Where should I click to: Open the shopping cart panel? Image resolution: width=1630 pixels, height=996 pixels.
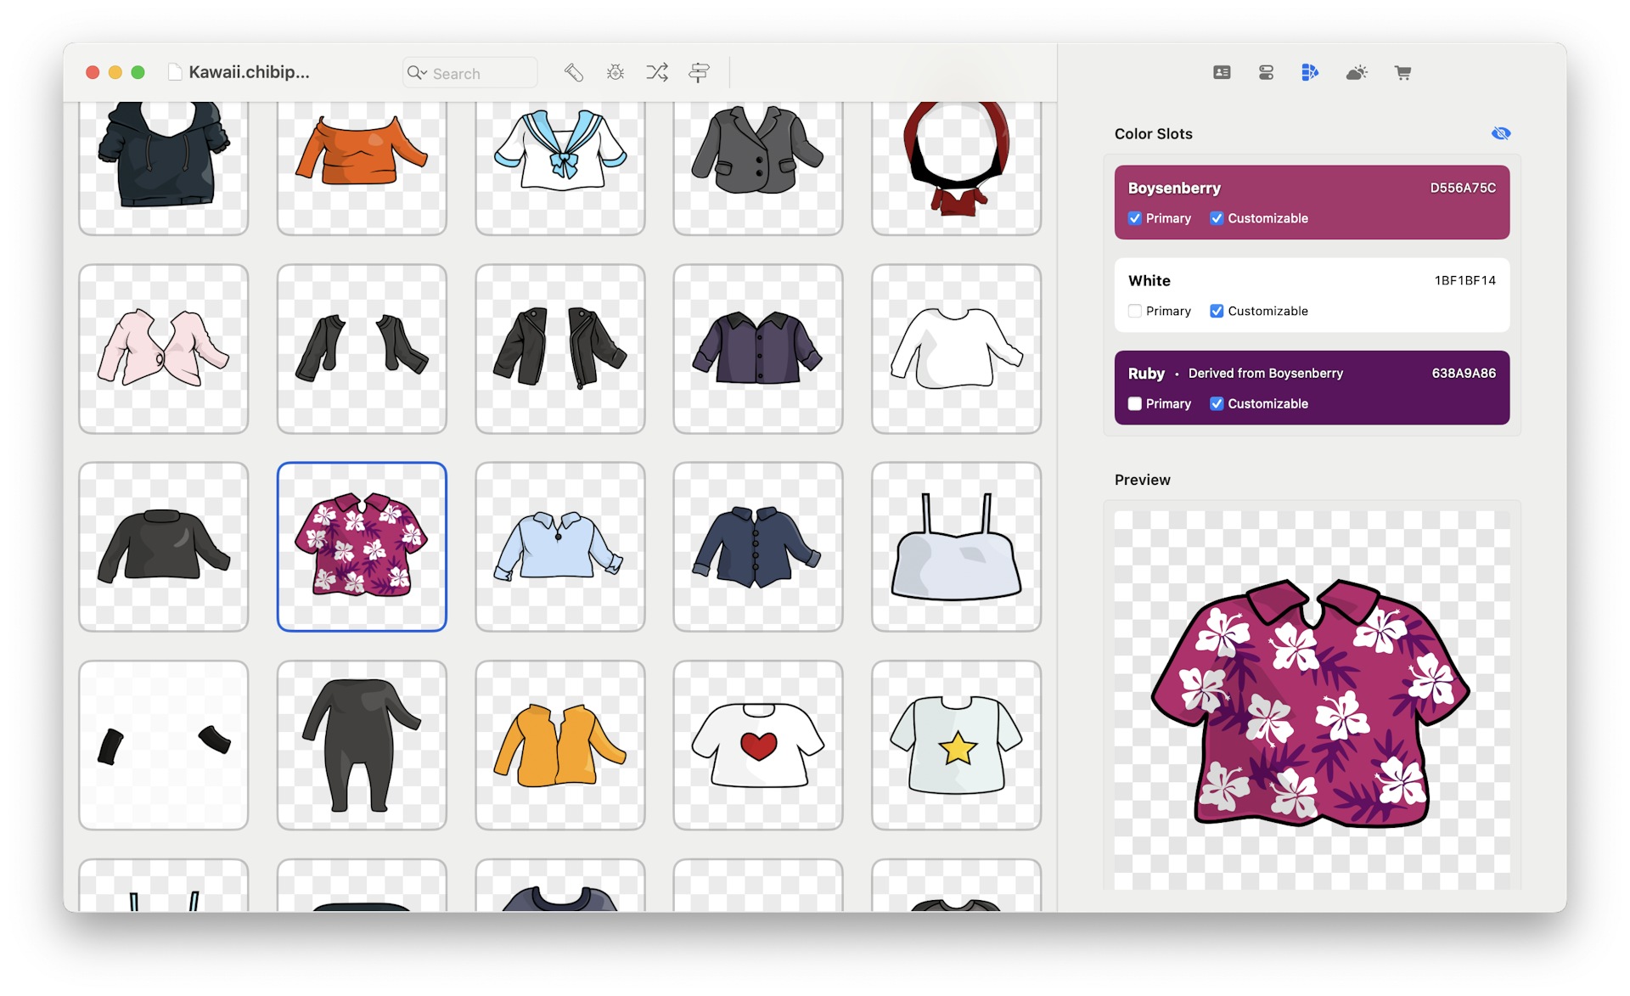coord(1403,72)
